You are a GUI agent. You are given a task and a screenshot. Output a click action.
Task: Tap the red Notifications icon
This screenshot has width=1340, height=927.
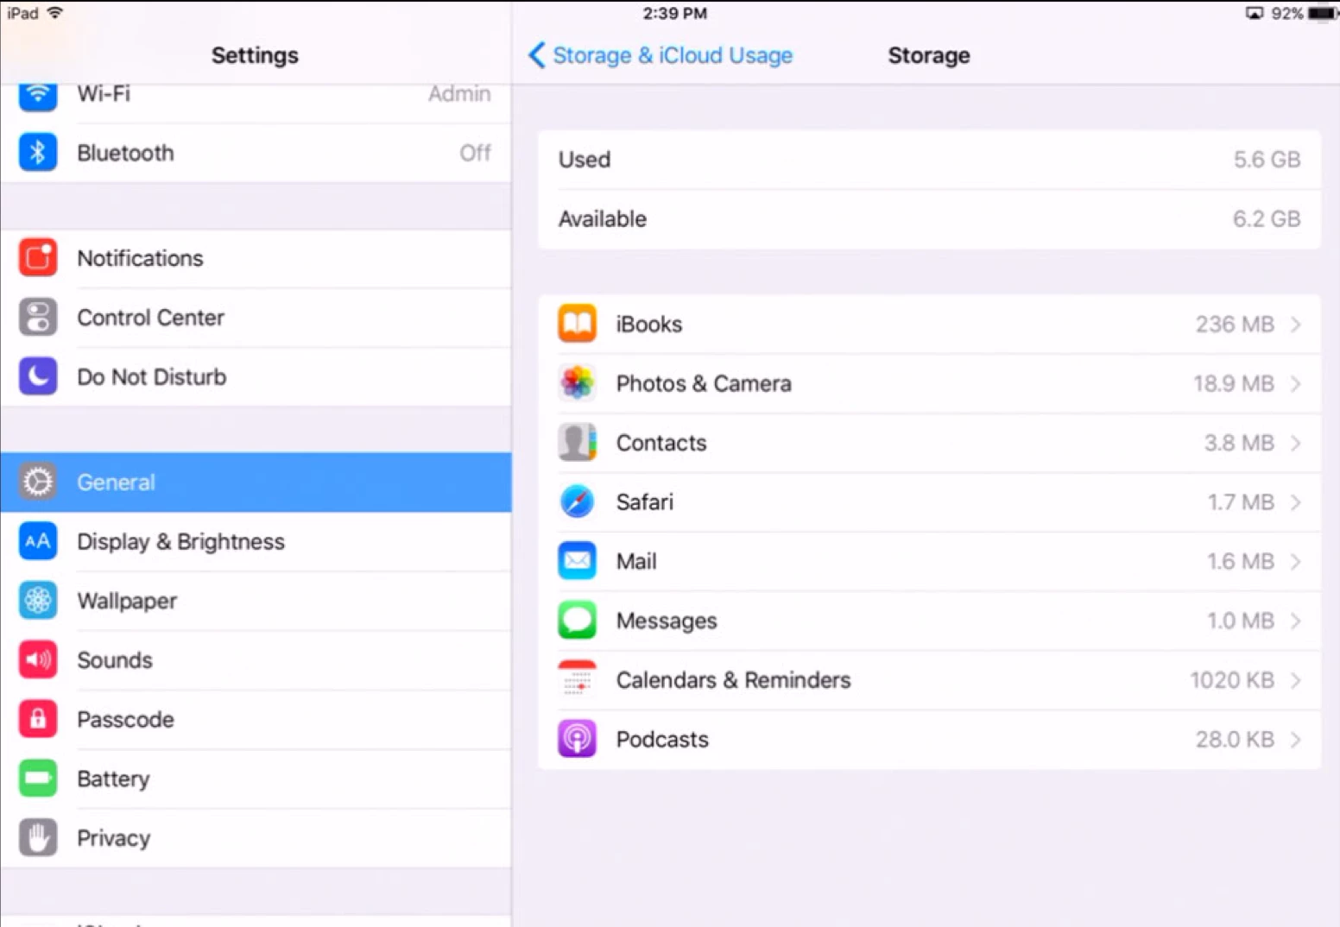point(38,258)
